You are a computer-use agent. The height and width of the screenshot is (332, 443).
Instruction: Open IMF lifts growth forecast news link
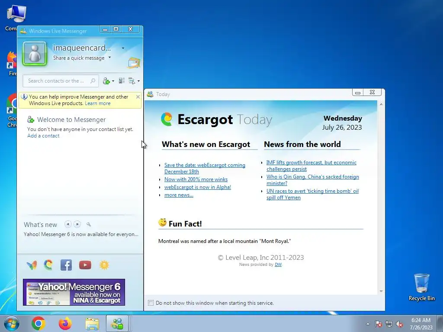tap(311, 166)
